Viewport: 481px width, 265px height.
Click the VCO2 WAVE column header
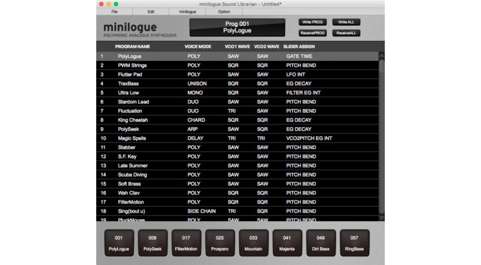[x=266, y=46]
